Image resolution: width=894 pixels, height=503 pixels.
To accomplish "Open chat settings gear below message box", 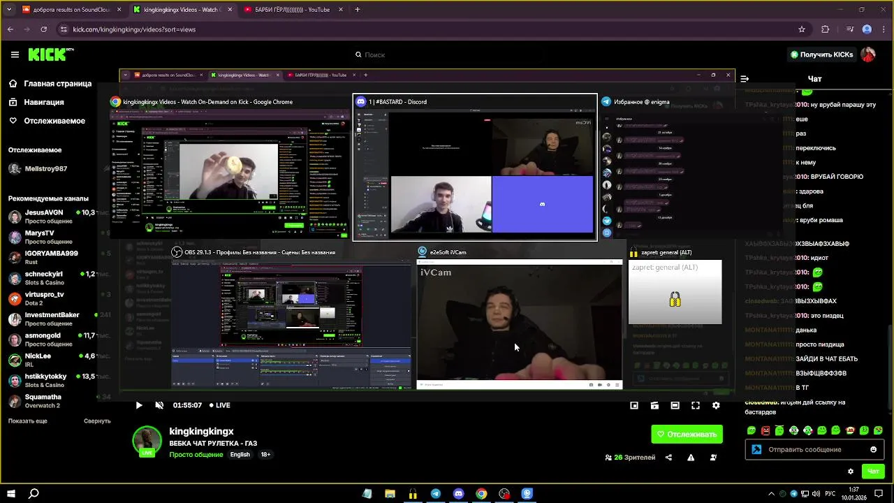I will pyautogui.click(x=850, y=472).
